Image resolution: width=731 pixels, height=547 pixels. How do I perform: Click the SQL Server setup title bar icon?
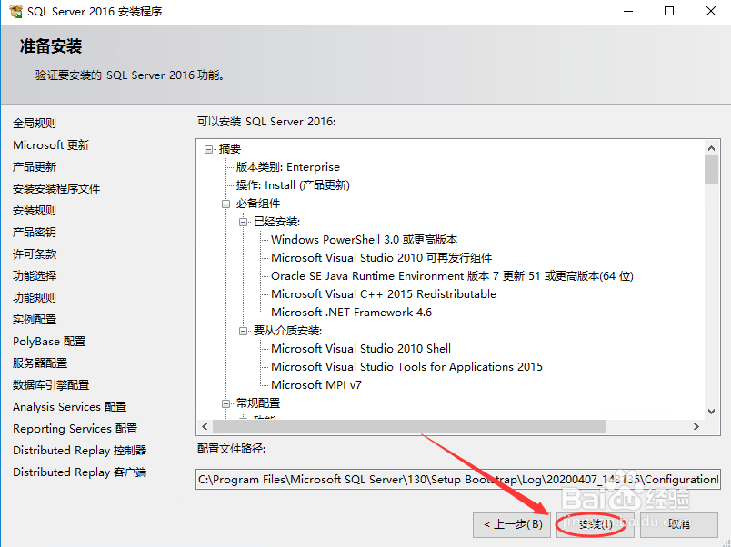15,11
